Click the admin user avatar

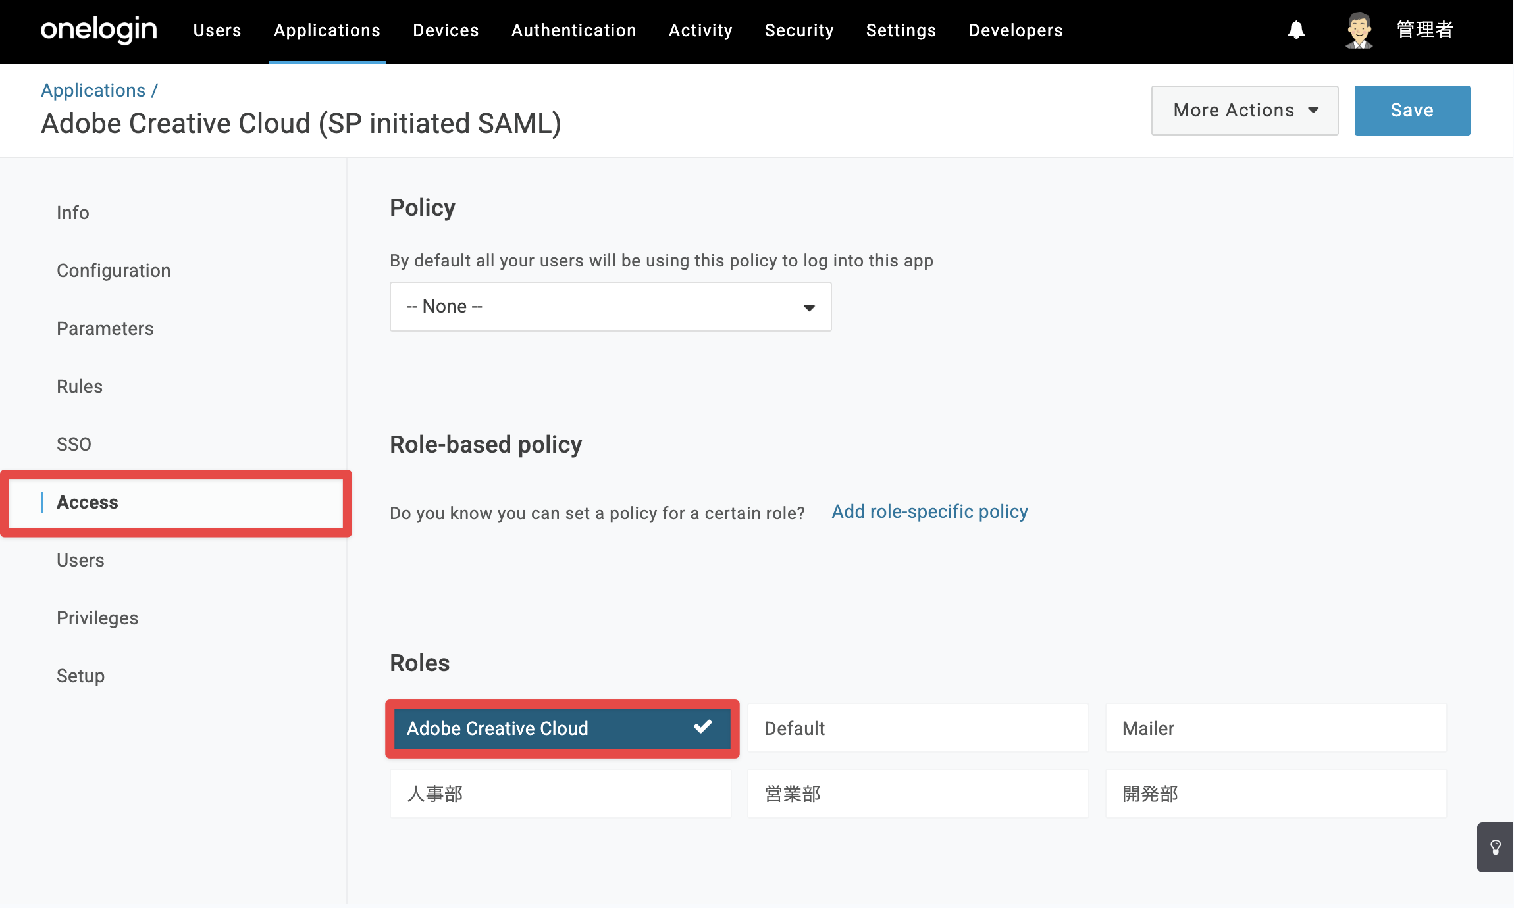1359,30
